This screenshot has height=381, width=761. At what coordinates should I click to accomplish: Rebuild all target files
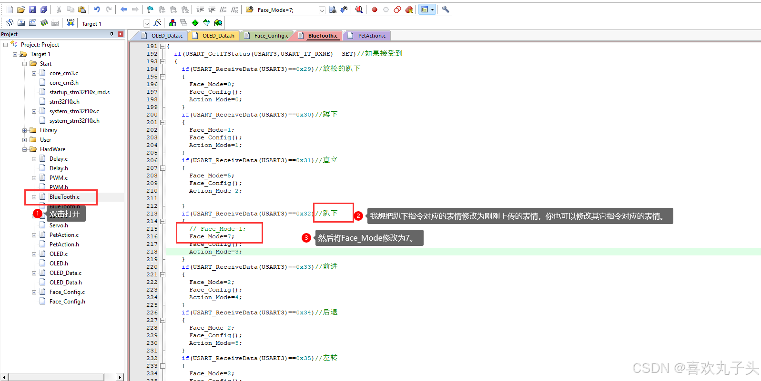32,23
